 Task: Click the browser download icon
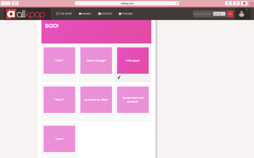(244, 3)
